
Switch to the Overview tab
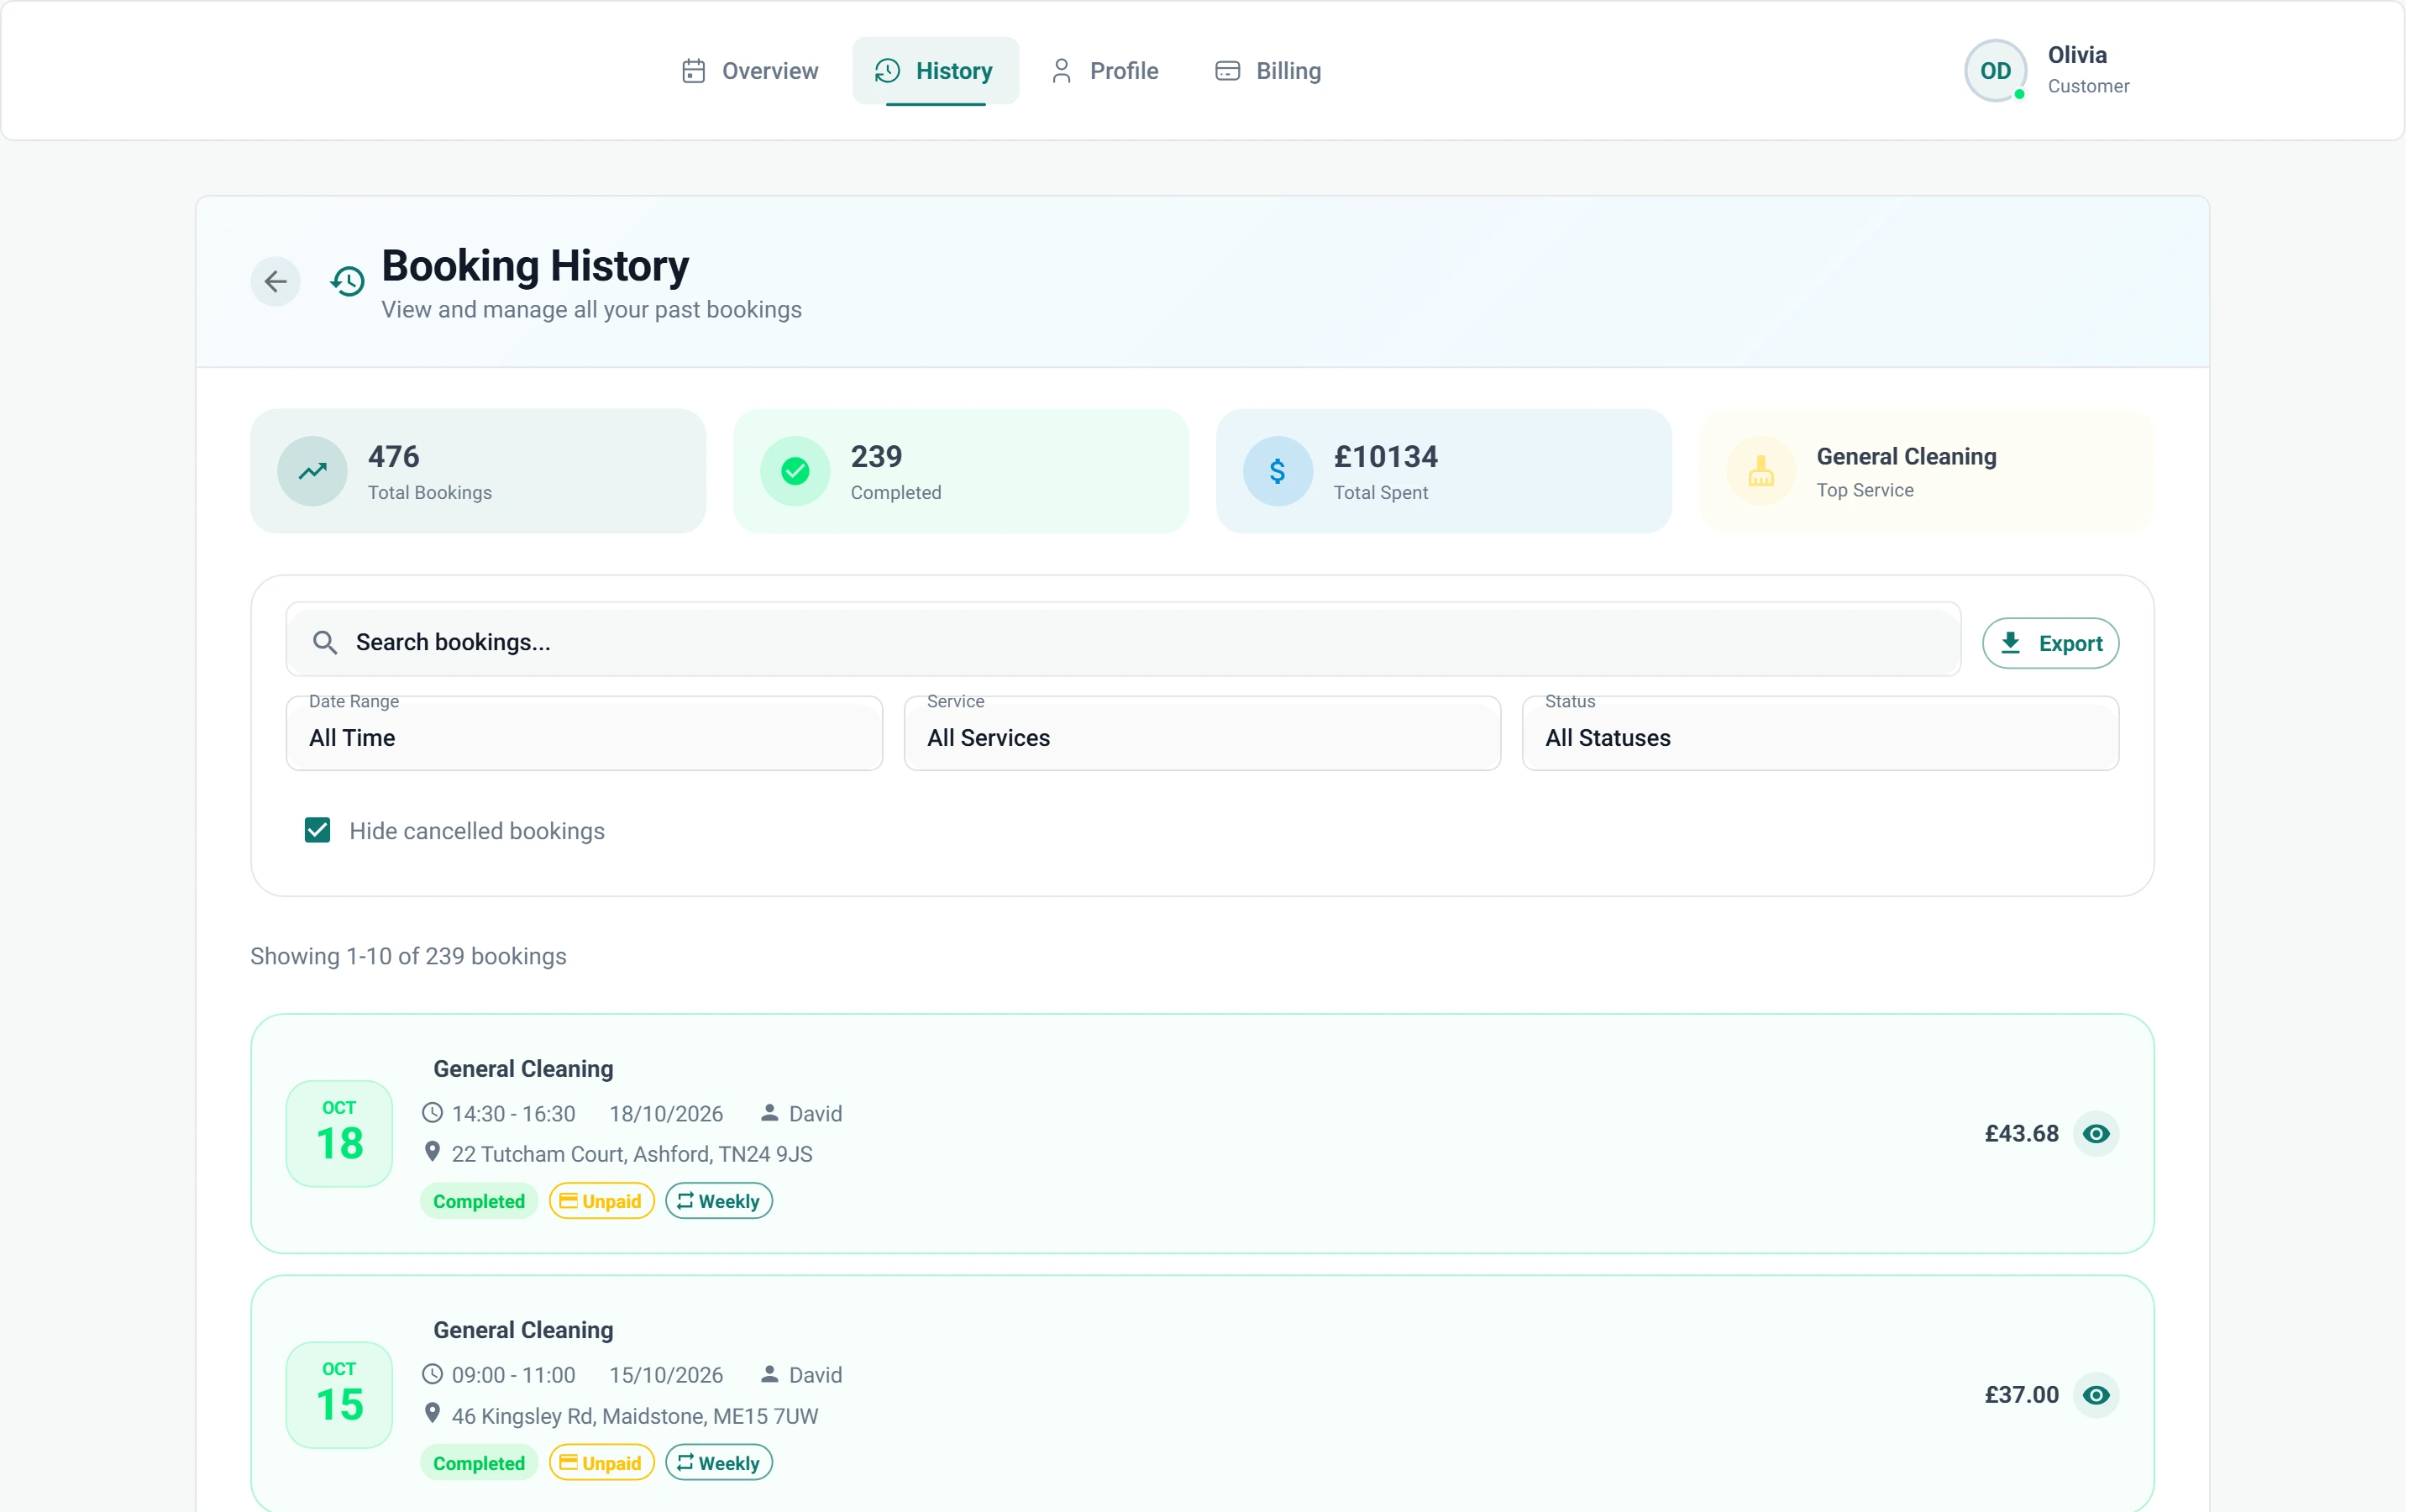coord(751,71)
